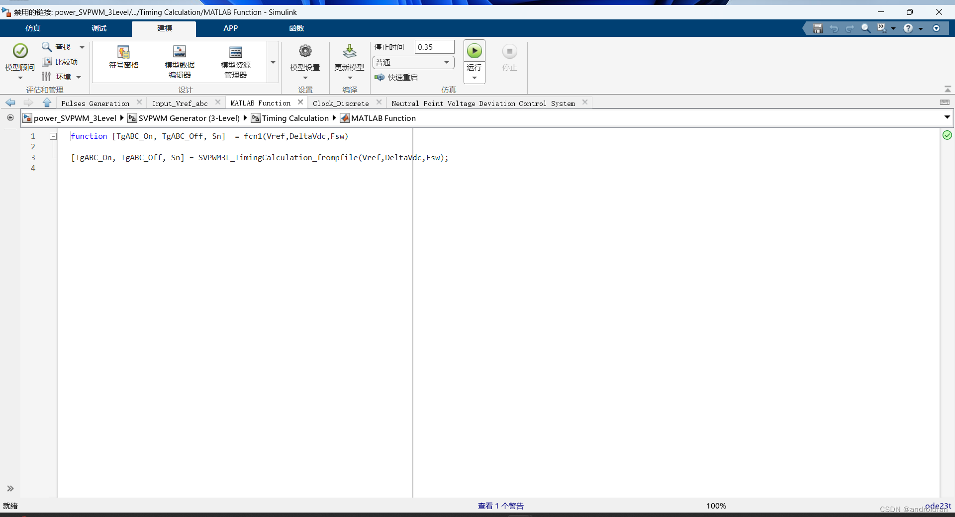
Task: Click SVPWM Generator (3-Level) in breadcrumb
Action: tap(189, 118)
